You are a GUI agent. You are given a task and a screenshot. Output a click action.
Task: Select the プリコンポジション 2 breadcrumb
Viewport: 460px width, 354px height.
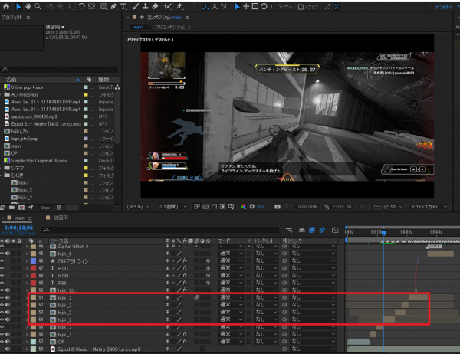pyautogui.click(x=172, y=27)
